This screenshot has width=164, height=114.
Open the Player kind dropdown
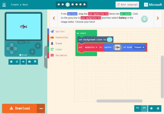[139, 47]
